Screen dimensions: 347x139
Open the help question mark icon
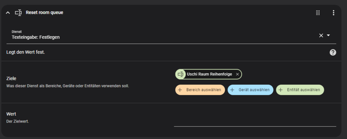click(333, 52)
